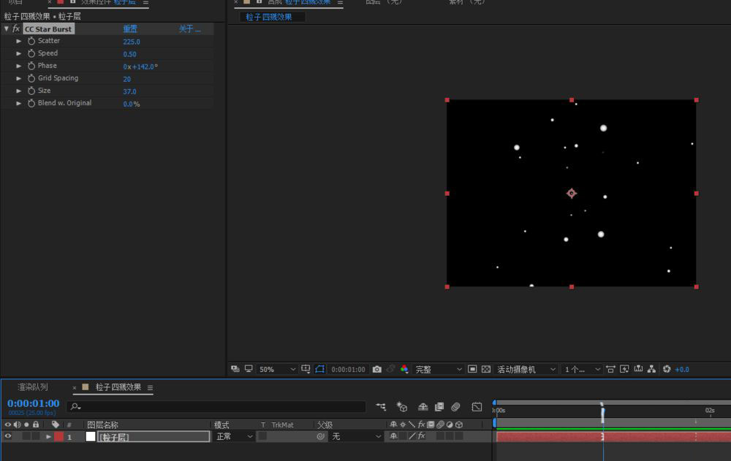
Task: Toggle the Scatter stopwatch
Action: [x=31, y=42]
